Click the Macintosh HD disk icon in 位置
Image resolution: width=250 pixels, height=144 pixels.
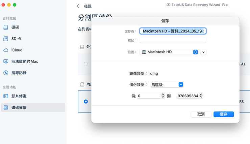144,52
